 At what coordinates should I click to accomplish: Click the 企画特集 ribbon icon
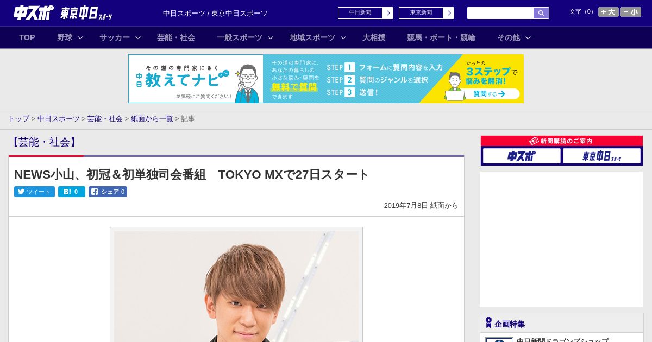tap(488, 323)
